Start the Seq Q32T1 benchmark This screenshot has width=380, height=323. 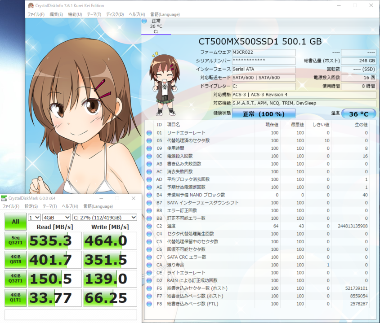pos(15,240)
